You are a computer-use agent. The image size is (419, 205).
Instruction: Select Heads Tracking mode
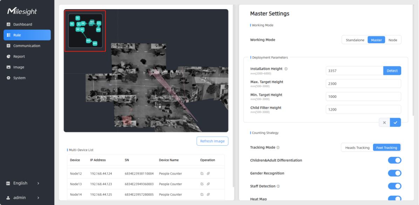pos(357,148)
